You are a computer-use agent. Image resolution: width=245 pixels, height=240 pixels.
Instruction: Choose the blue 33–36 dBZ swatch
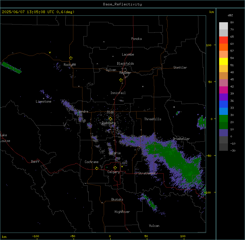[223, 104]
